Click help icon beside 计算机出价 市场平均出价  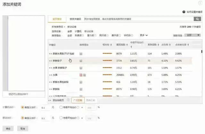coord(78,107)
